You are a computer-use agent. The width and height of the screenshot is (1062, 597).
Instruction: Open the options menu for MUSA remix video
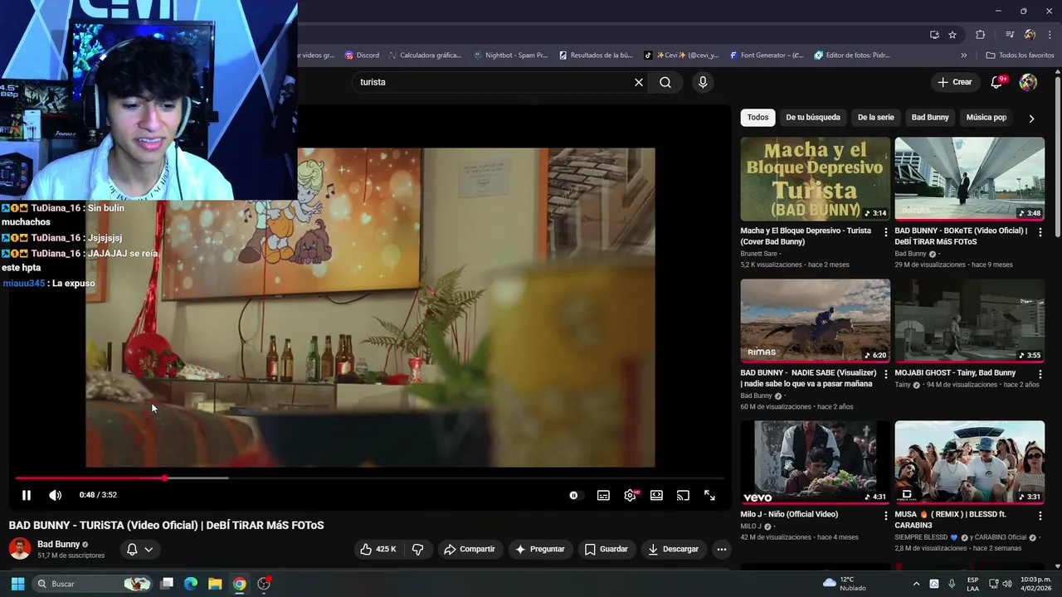[1040, 515]
